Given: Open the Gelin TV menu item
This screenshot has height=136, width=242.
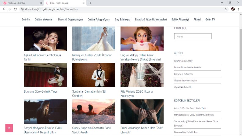Looking at the screenshot, I should (x=210, y=20).
